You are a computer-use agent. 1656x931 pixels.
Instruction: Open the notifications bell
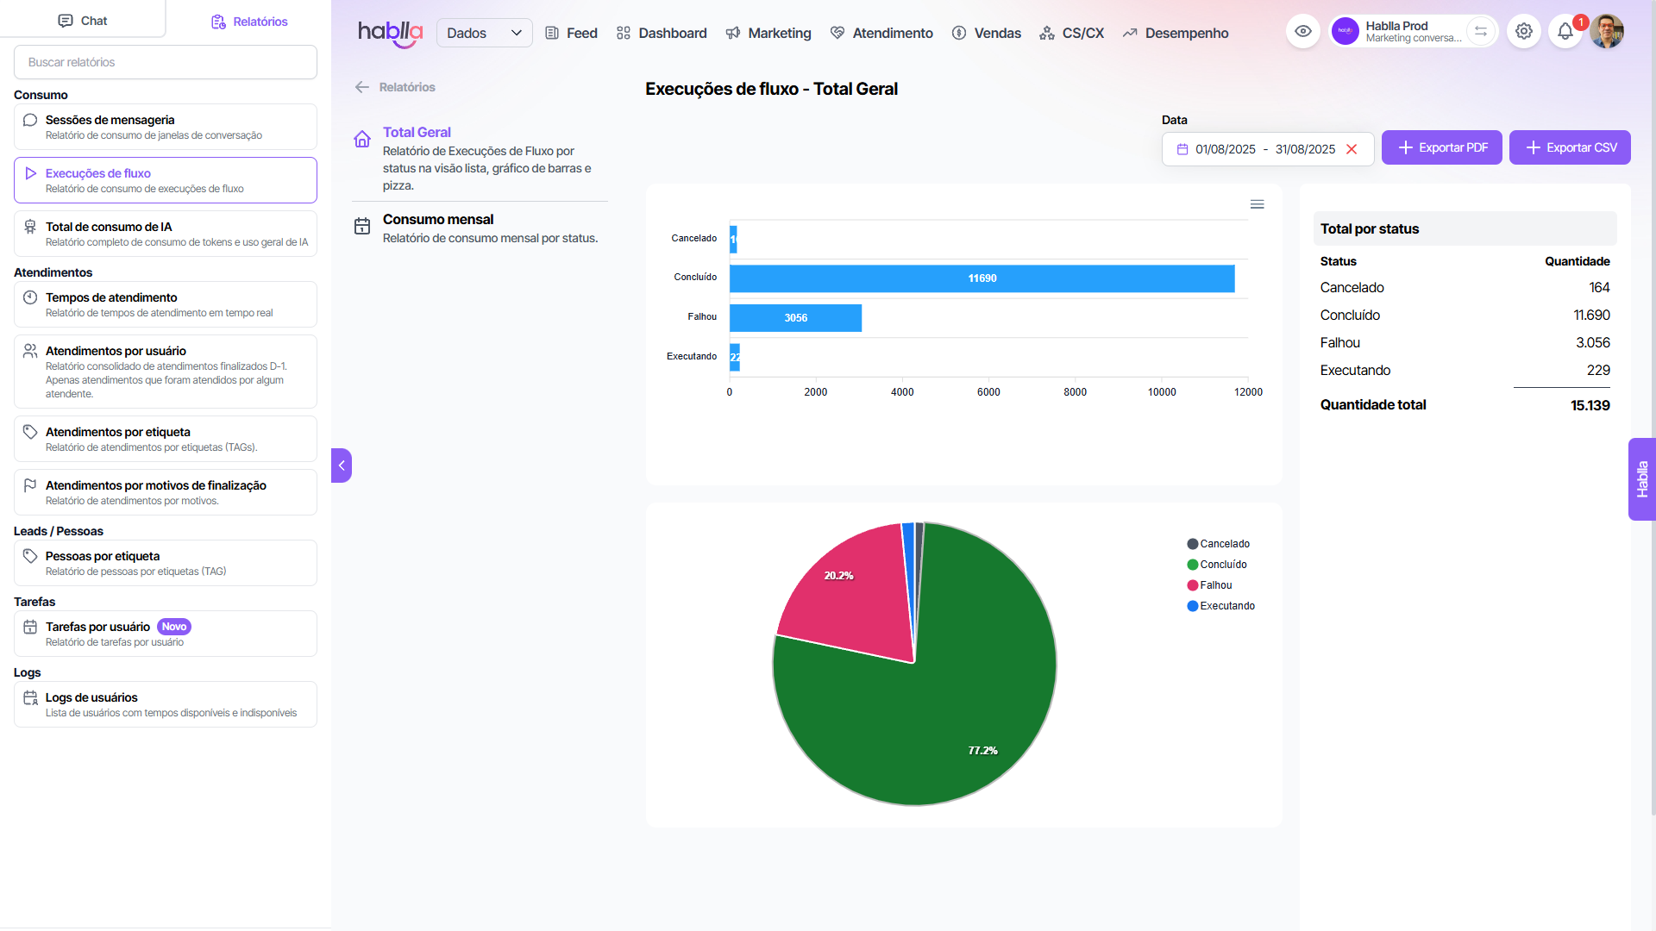click(x=1565, y=32)
